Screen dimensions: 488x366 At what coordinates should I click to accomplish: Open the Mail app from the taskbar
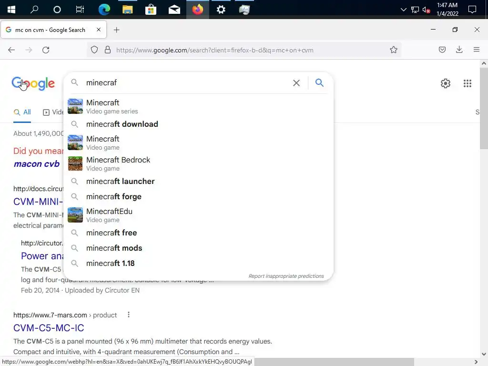point(174,10)
